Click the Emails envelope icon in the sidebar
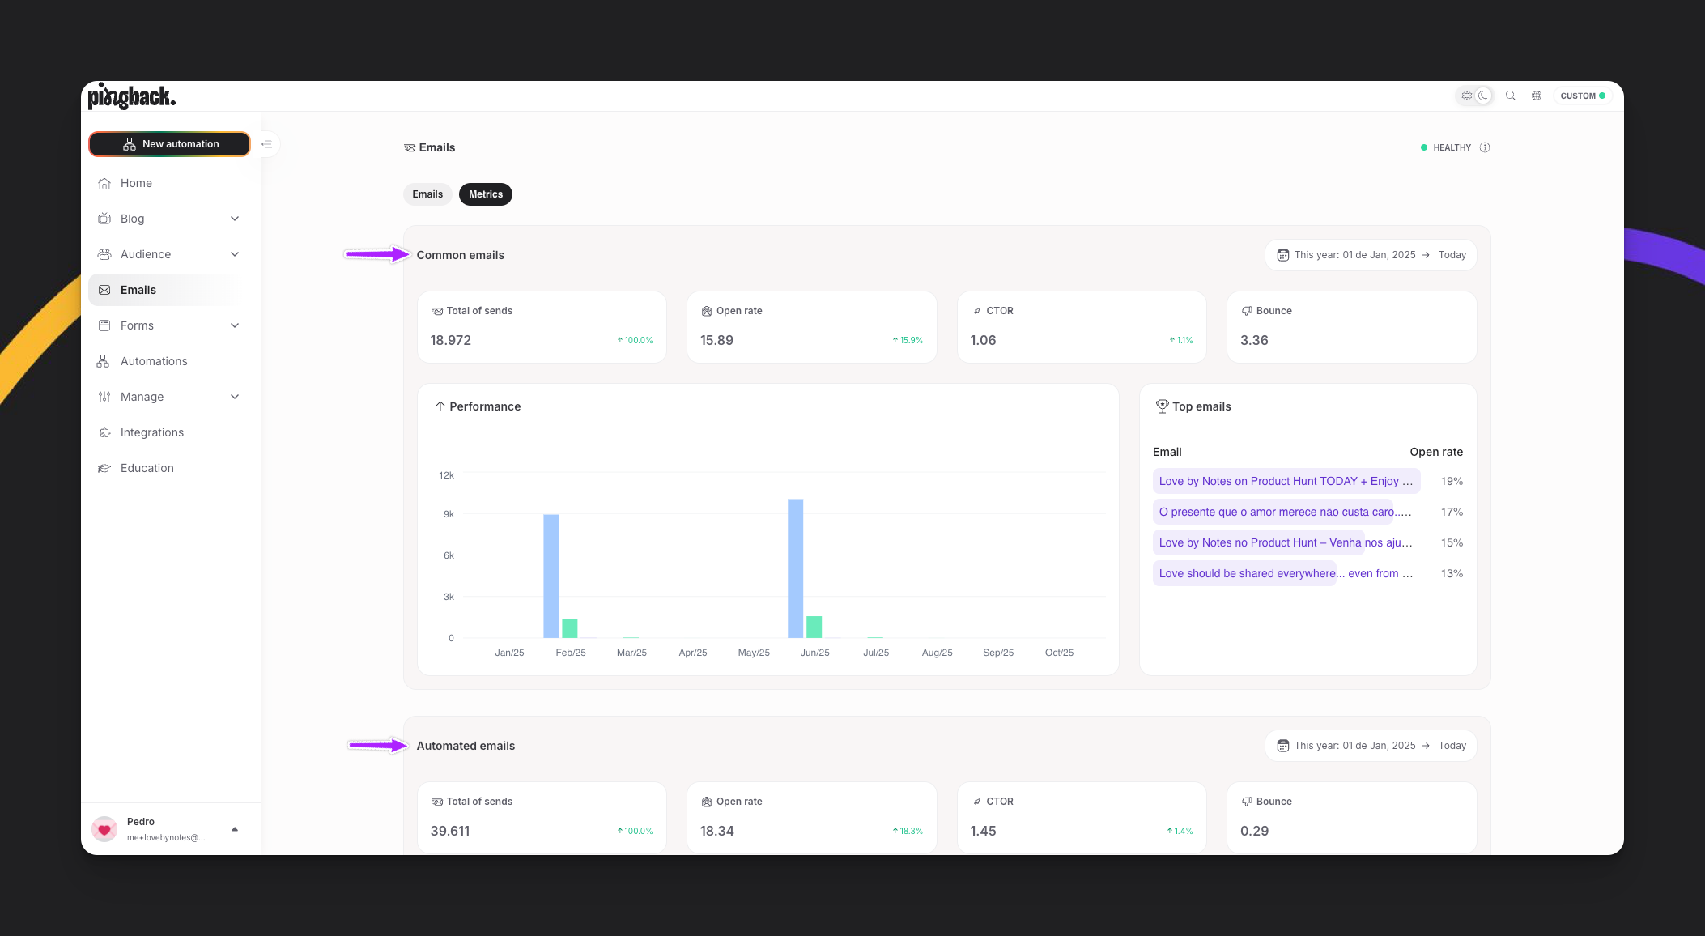Image resolution: width=1705 pixels, height=936 pixels. tap(104, 290)
